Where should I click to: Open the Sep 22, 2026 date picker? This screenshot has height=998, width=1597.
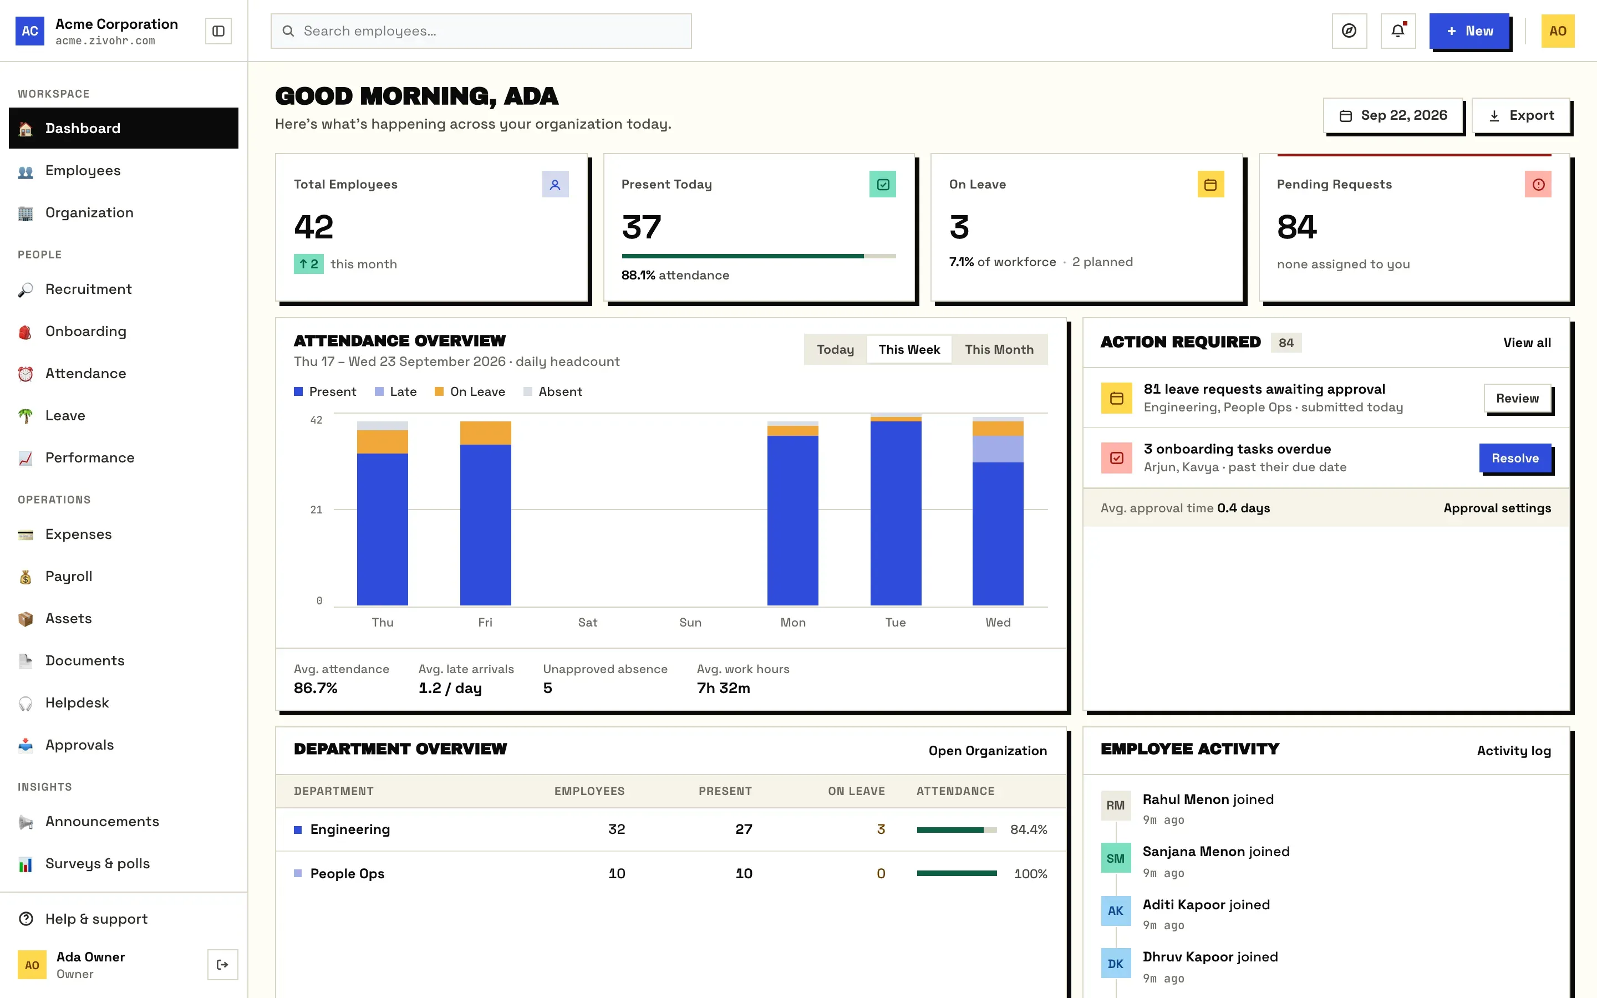[x=1392, y=115]
